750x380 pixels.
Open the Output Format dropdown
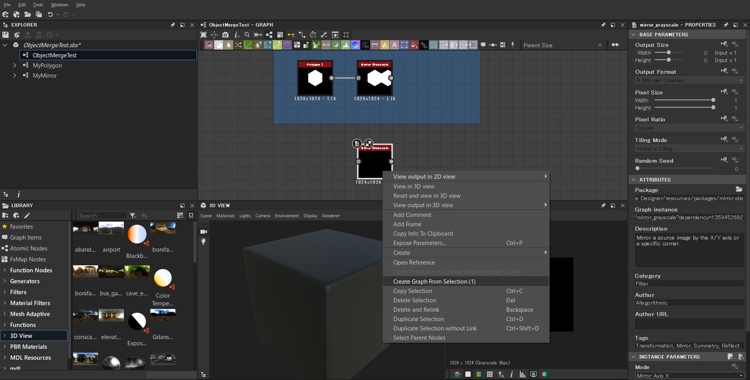pyautogui.click(x=690, y=80)
